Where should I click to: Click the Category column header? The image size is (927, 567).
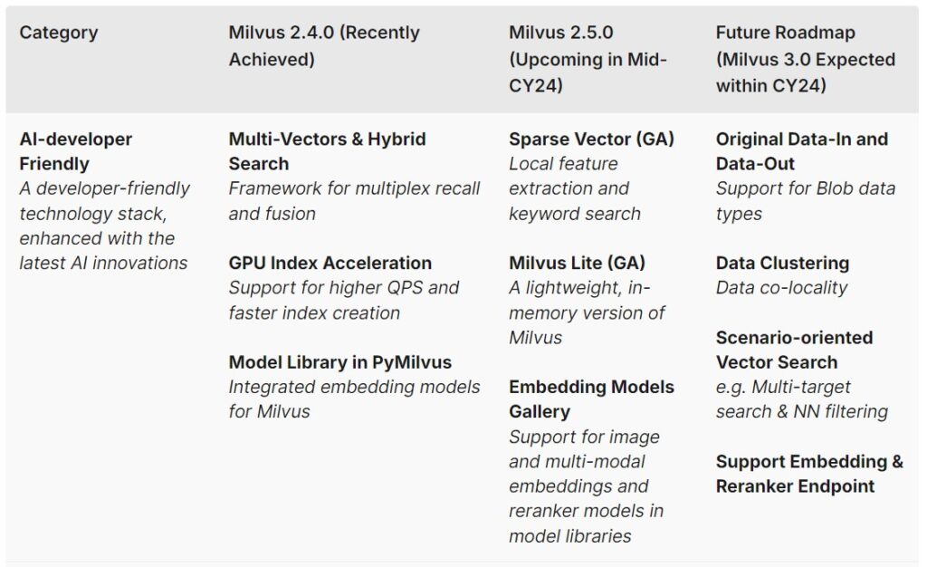[x=59, y=34]
